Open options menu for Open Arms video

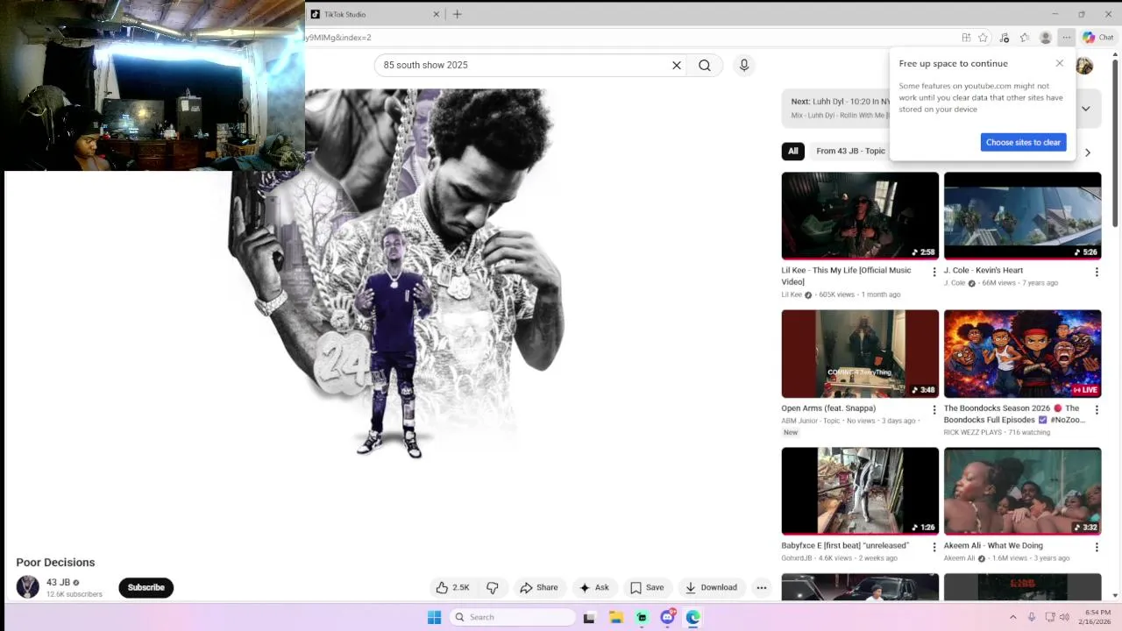934,409
